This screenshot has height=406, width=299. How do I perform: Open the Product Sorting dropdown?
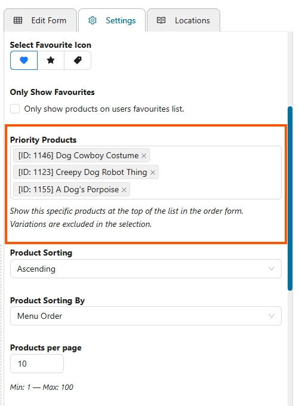coord(146,269)
